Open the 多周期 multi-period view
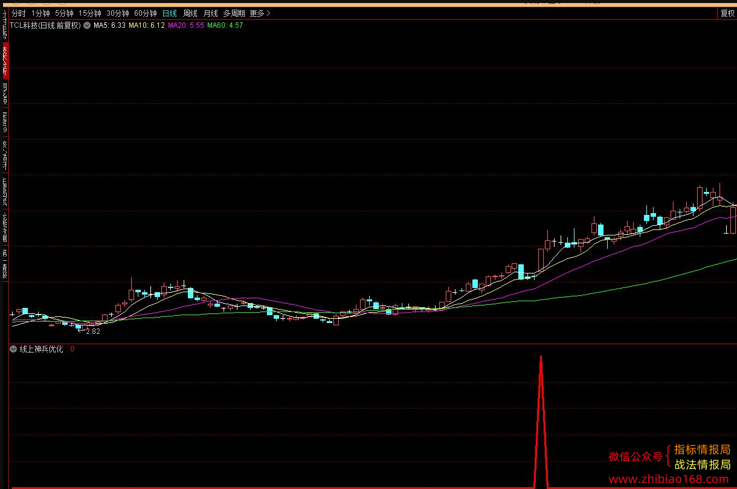Screen dimensions: 737x489 pos(234,13)
